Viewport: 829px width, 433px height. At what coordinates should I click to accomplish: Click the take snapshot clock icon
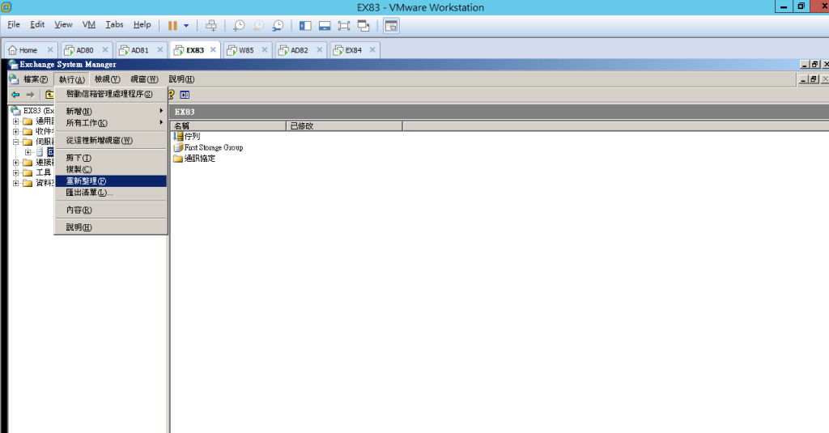239,25
